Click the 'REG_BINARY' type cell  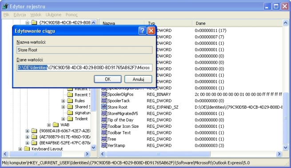[x=159, y=94]
